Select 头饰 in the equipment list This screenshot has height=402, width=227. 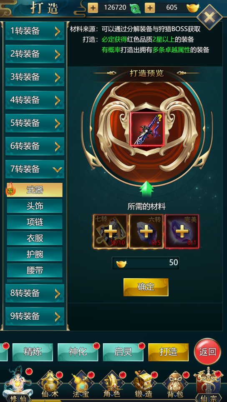(35, 206)
